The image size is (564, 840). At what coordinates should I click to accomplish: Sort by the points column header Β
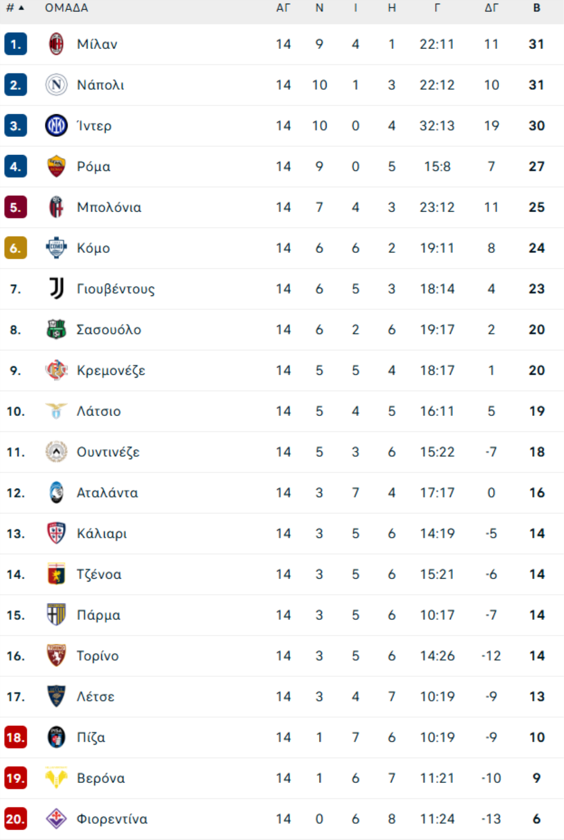click(536, 8)
